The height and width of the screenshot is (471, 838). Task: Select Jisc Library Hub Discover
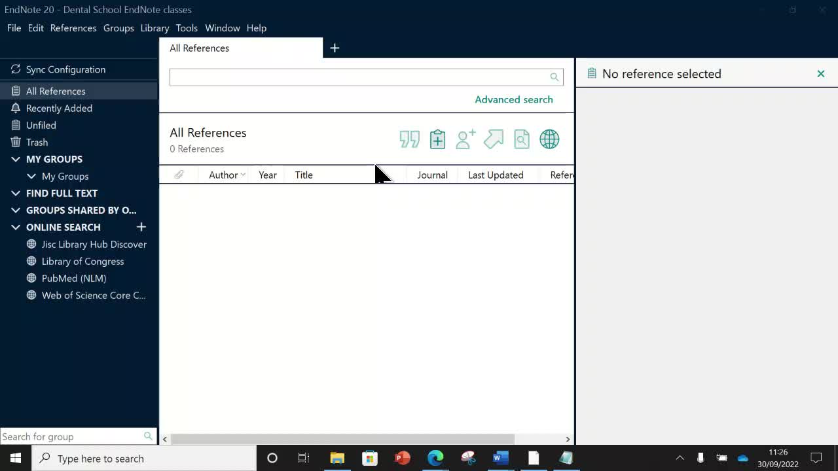[x=94, y=244]
